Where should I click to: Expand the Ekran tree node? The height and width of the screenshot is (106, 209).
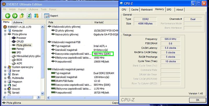tap(5, 74)
